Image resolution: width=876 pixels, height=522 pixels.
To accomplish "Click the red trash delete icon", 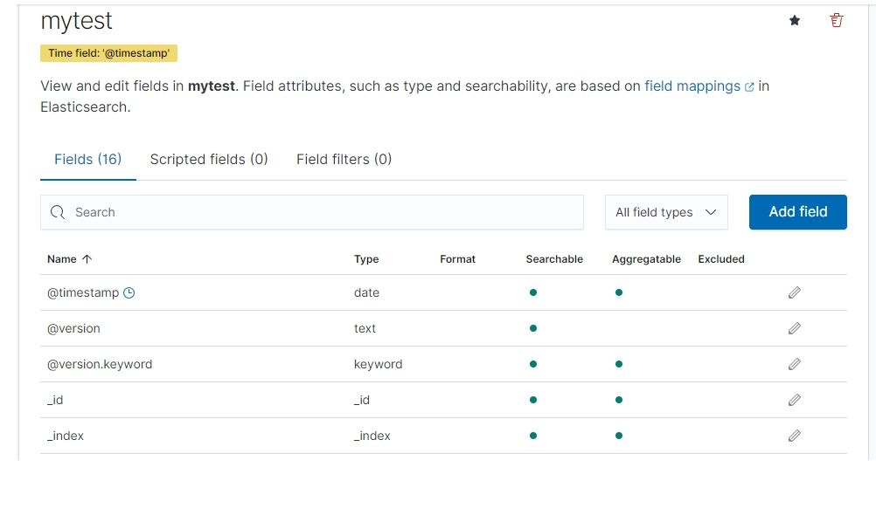I will [837, 21].
